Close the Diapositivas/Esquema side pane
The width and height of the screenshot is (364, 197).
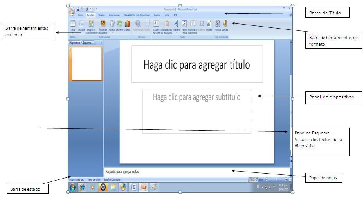101,43
